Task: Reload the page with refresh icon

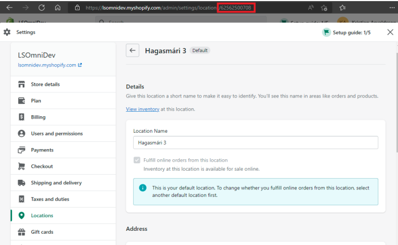Action: coord(42,8)
